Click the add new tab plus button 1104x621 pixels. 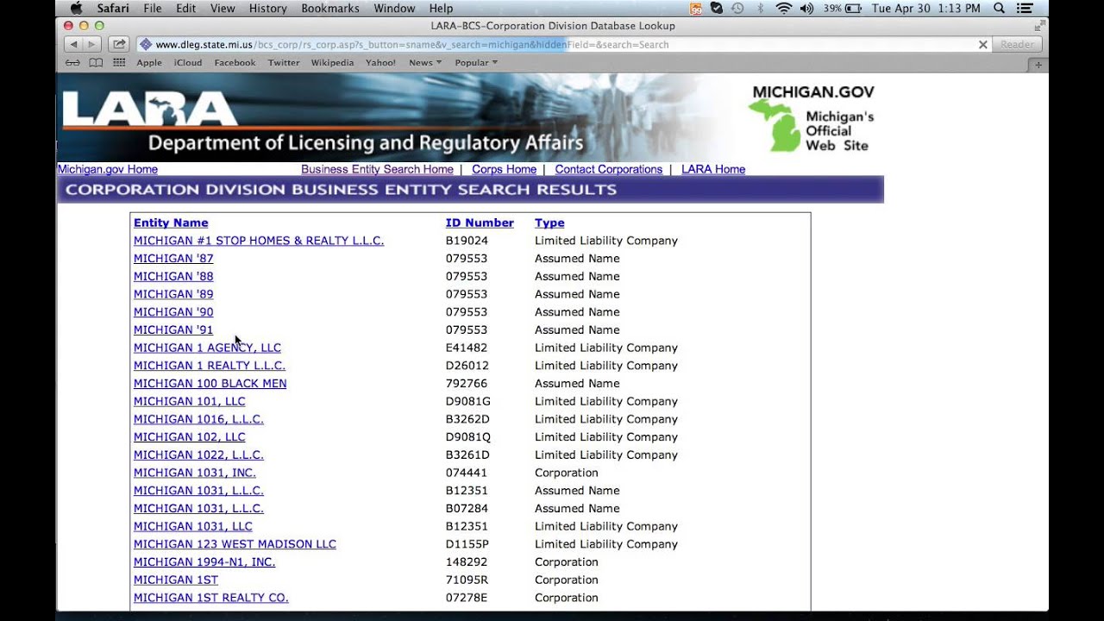[1038, 64]
